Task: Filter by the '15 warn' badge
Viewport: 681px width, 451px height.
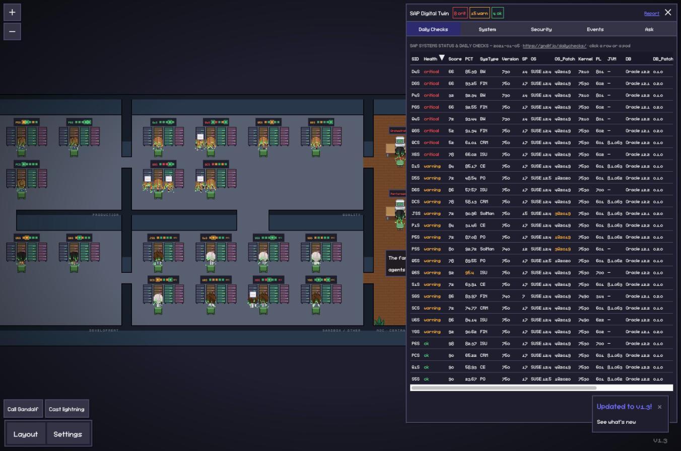Action: point(480,14)
